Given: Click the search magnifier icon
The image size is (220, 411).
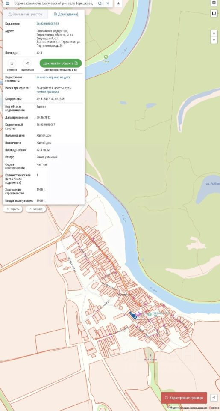Looking at the screenshot, I should [100, 3].
